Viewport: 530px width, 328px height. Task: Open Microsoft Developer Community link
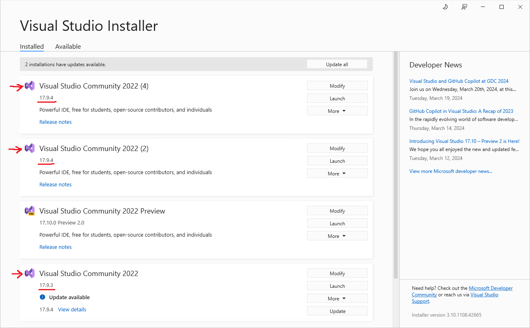point(462,291)
